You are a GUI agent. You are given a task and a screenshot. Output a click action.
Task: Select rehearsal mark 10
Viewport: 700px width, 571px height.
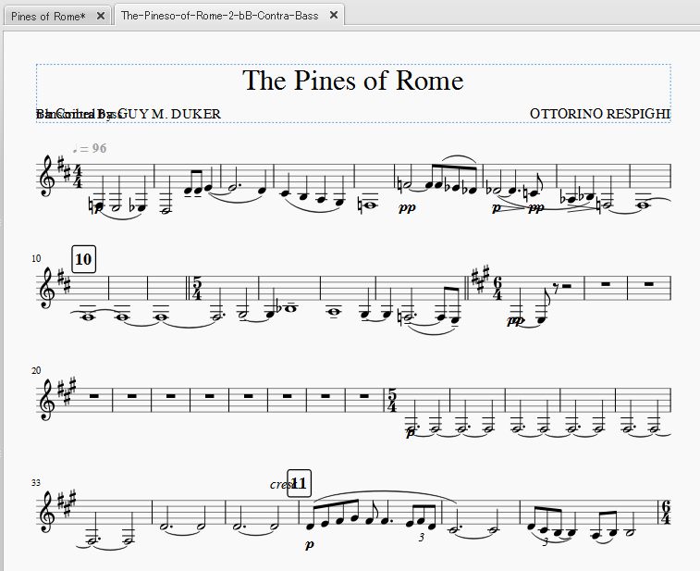[84, 259]
